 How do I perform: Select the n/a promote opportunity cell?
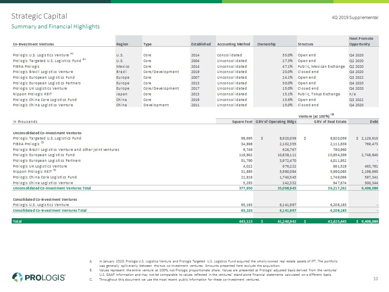click(x=352, y=94)
